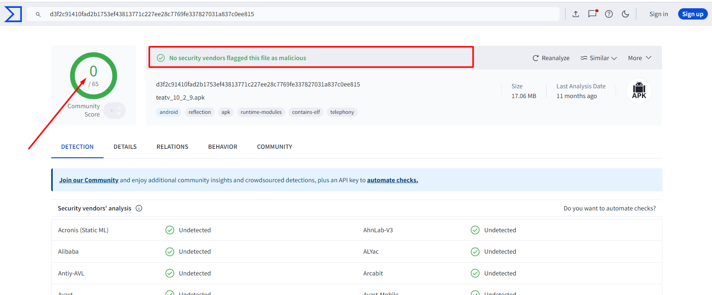
Task: Open the notifications comment icon
Action: [593, 14]
